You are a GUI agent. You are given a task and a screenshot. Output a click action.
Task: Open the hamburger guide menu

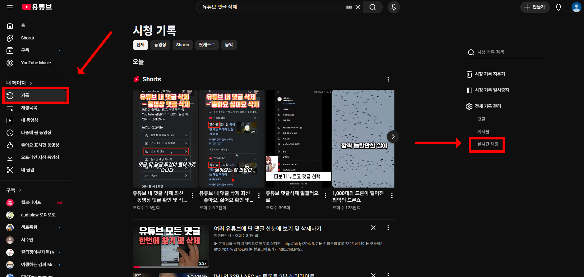10,7
